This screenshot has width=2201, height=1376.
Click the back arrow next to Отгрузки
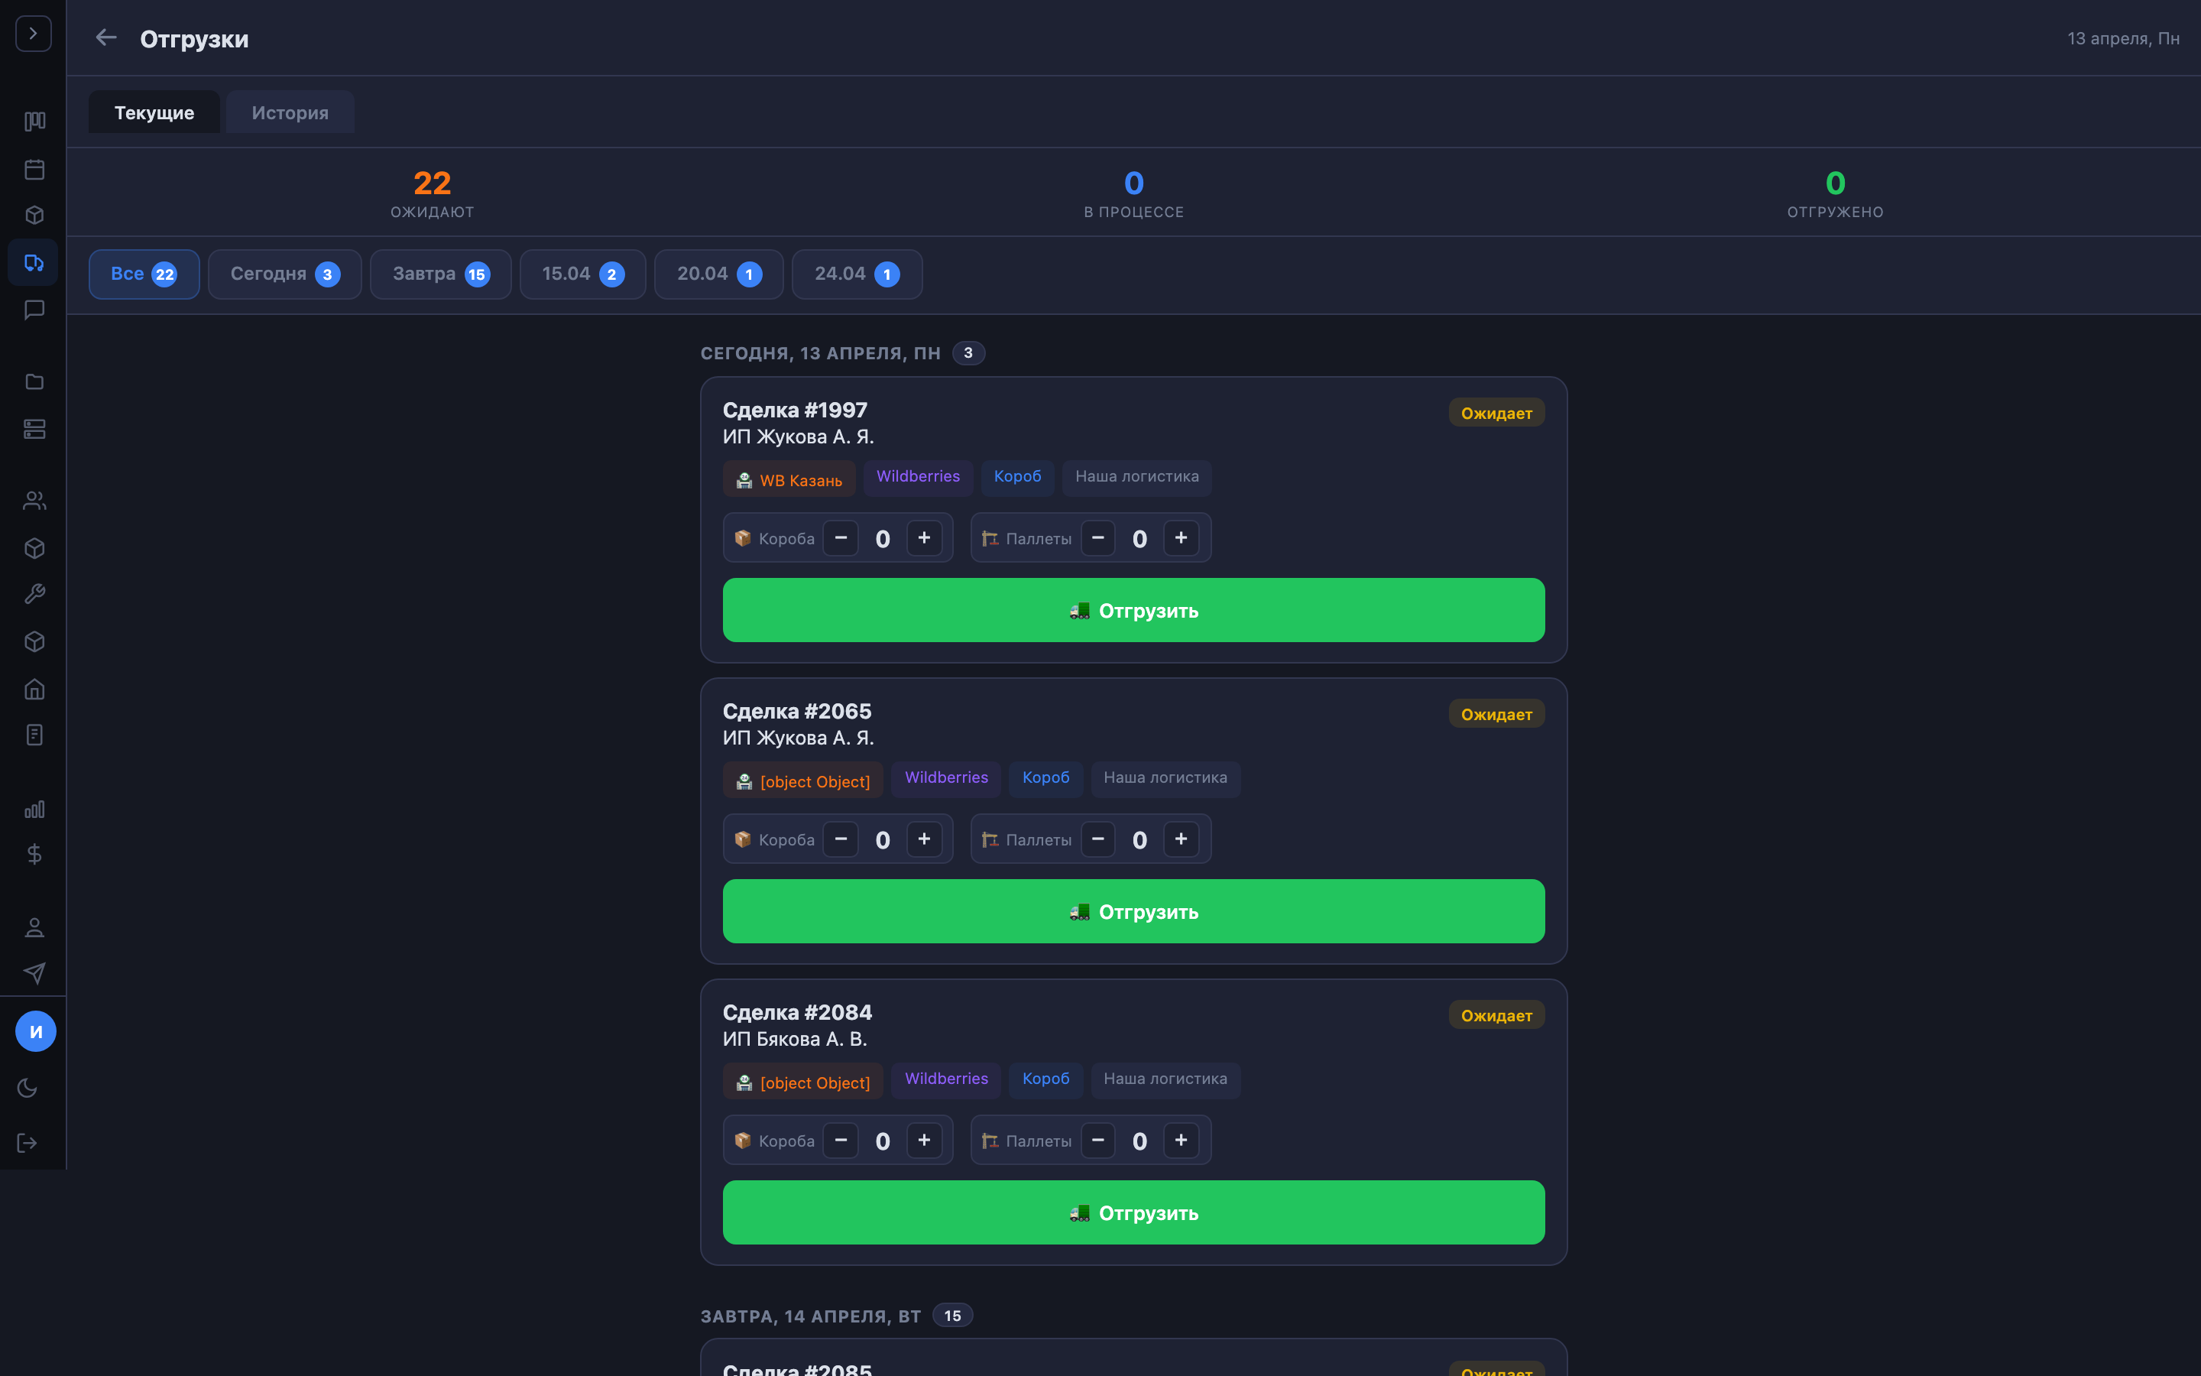tap(106, 37)
